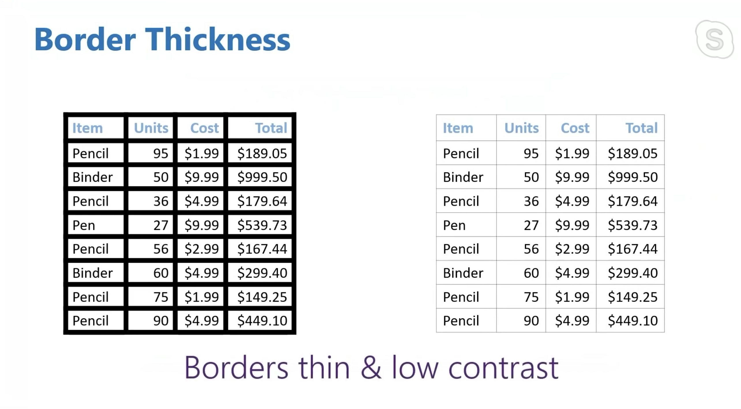Viewport: 741px width, 409px height.
Task: Click the Skype logo watermark
Action: (x=714, y=39)
